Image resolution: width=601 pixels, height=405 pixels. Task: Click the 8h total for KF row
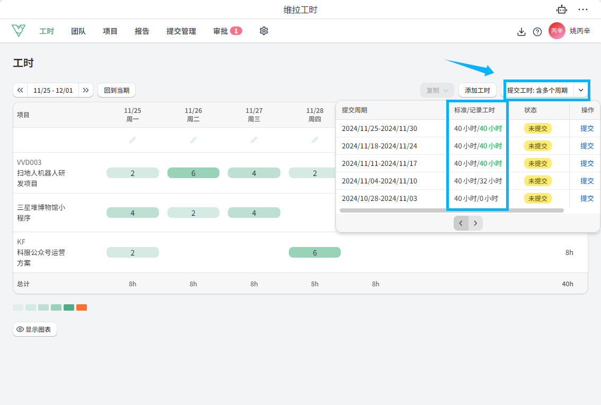point(569,252)
